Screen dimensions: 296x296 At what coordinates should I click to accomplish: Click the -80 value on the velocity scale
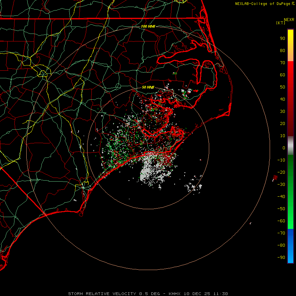pos(281,245)
